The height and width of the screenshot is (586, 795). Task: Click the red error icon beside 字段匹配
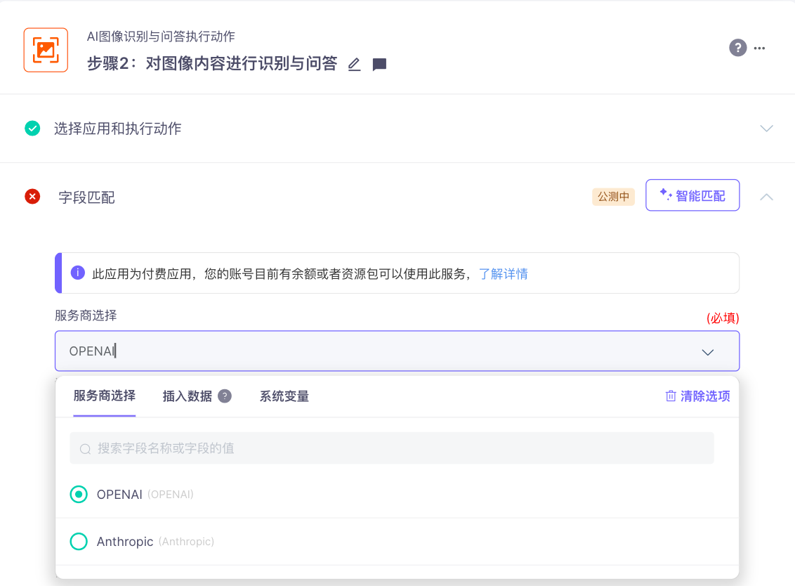coord(32,196)
